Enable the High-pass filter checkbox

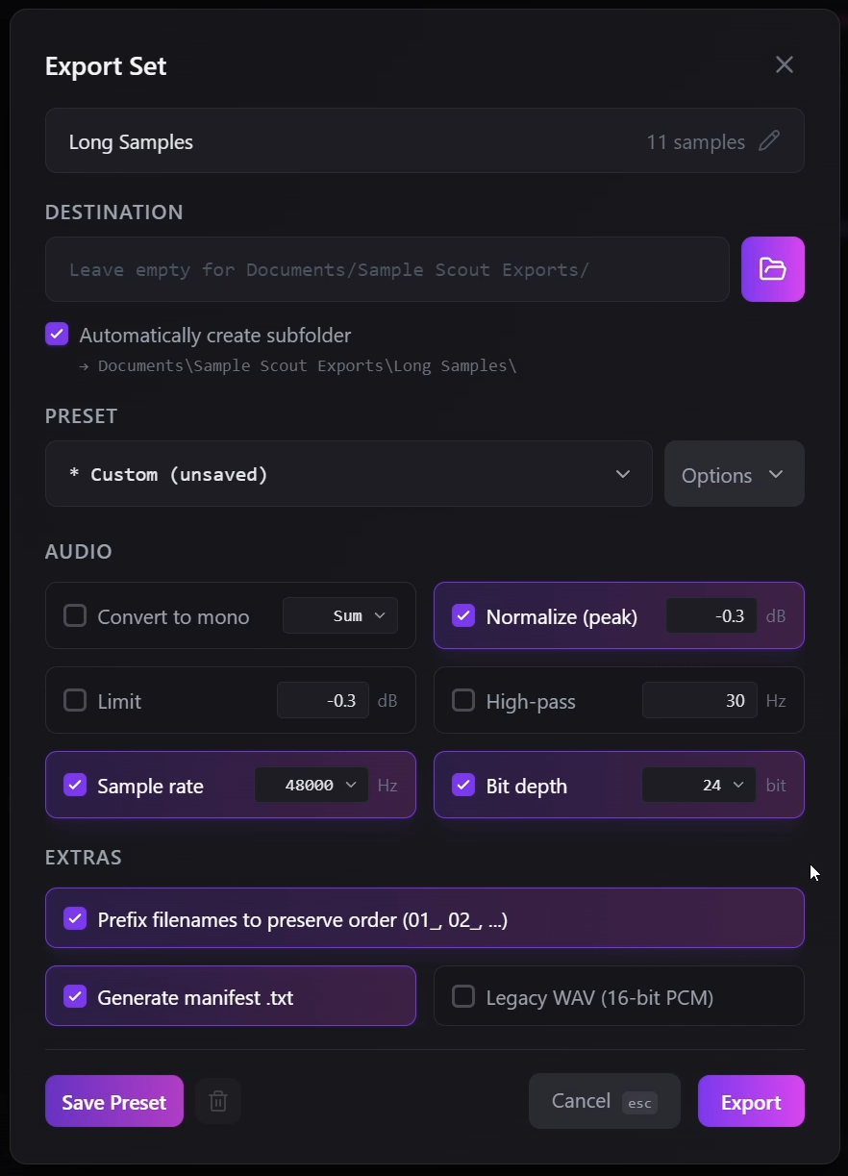click(x=463, y=700)
